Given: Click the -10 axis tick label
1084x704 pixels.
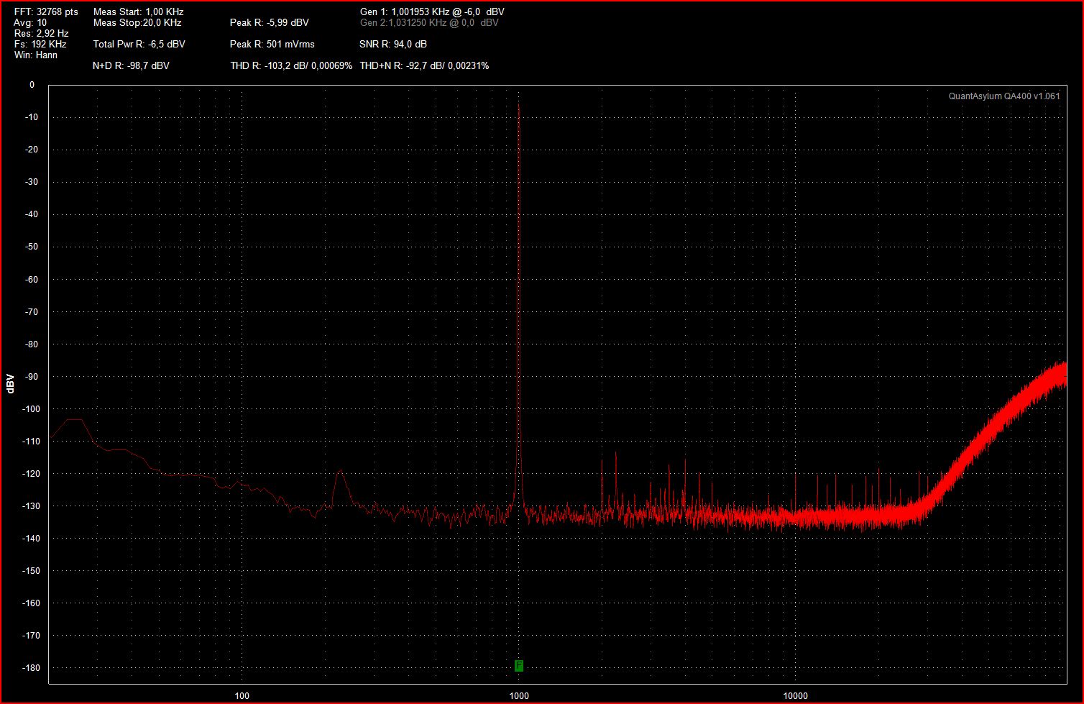Looking at the screenshot, I should pyautogui.click(x=30, y=117).
